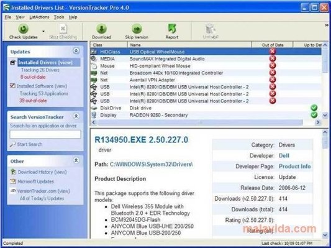Sort by the Out of Date column header
Image resolution: width=331 pixels, height=248 pixels.
273,45
